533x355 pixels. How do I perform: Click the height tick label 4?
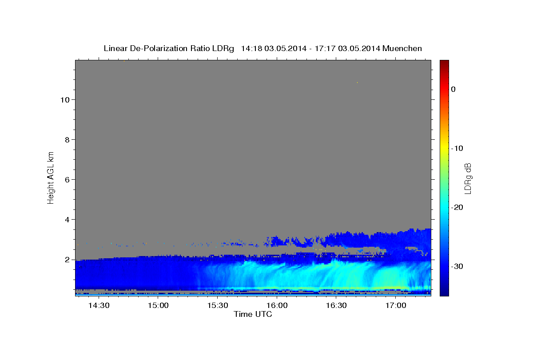(x=68, y=220)
